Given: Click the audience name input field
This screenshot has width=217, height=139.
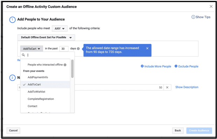Looking at the screenshot, I should pyautogui.click(x=90, y=87).
